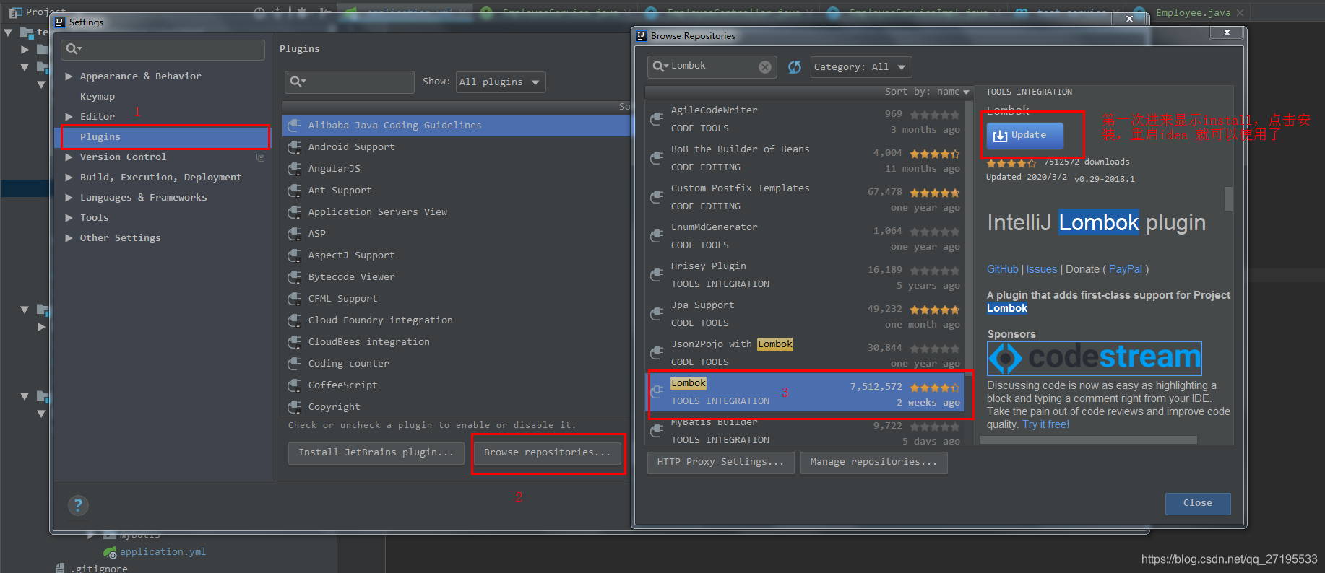Screen dimensions: 1325x573
Task: Open the GitHub link in plugin description
Action: click(1002, 269)
